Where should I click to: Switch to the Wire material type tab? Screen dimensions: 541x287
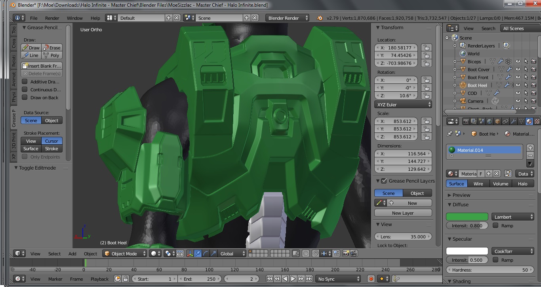pyautogui.click(x=478, y=184)
